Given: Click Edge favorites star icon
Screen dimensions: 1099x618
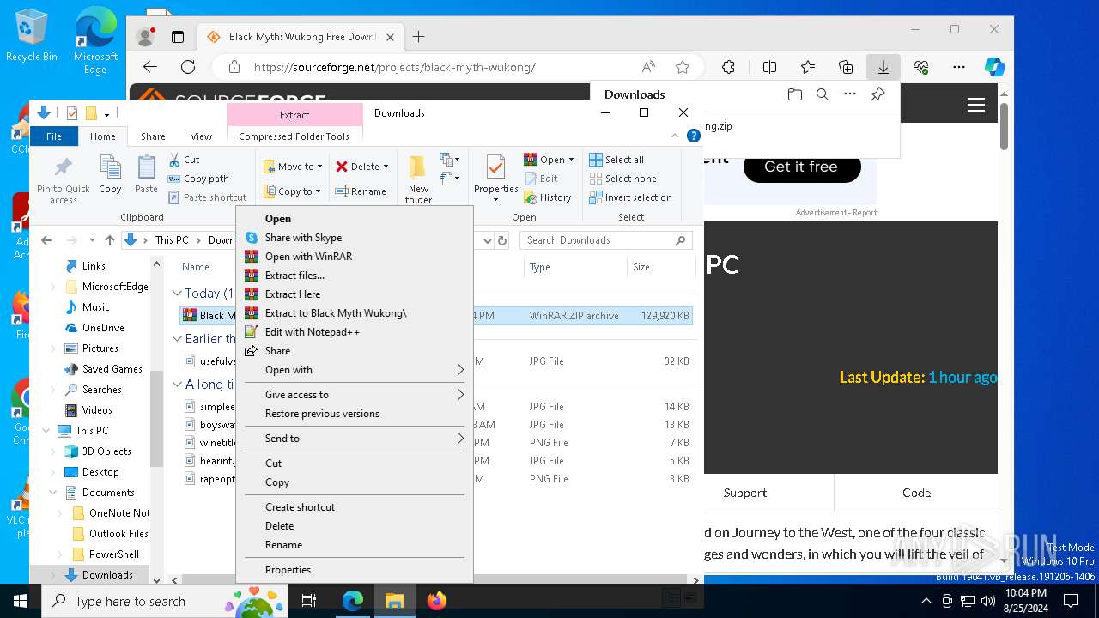Looking at the screenshot, I should point(683,67).
